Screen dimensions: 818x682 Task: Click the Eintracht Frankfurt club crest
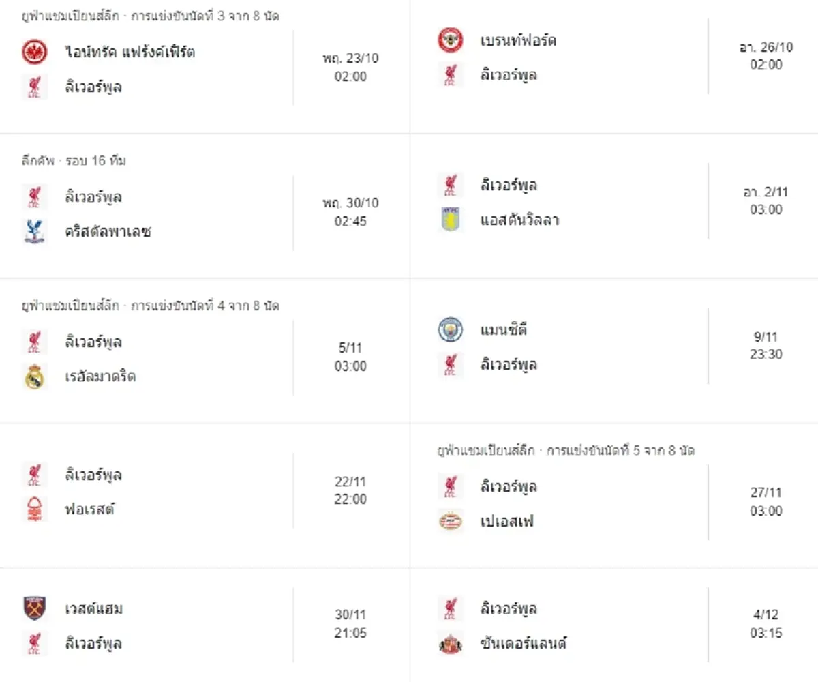[x=34, y=52]
